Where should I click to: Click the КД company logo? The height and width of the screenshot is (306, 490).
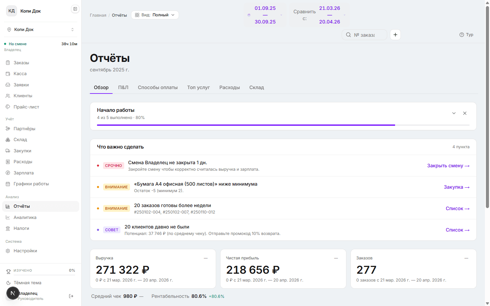tap(12, 11)
